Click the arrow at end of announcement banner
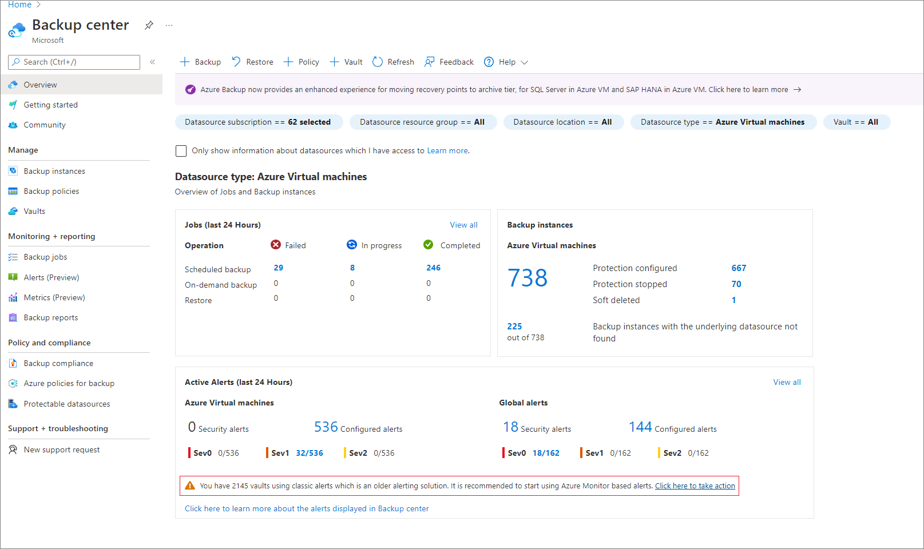Image resolution: width=924 pixels, height=549 pixels. click(798, 90)
